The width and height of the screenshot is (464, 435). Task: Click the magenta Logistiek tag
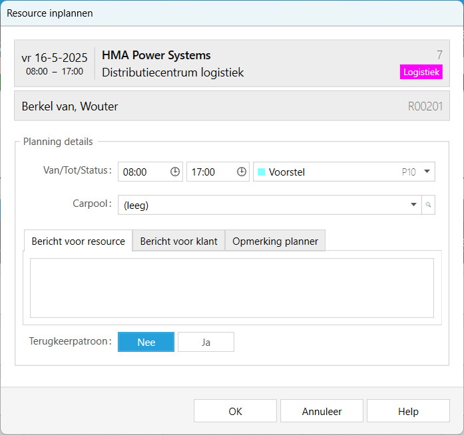tap(421, 72)
